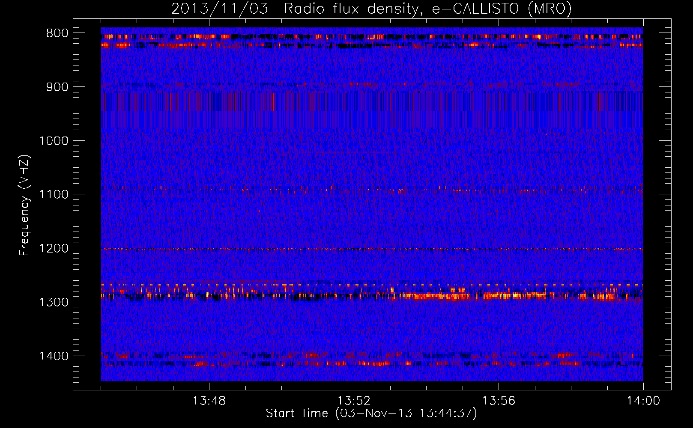Select the 800 frequency tick label
This screenshot has width=693, height=428.
coord(57,33)
